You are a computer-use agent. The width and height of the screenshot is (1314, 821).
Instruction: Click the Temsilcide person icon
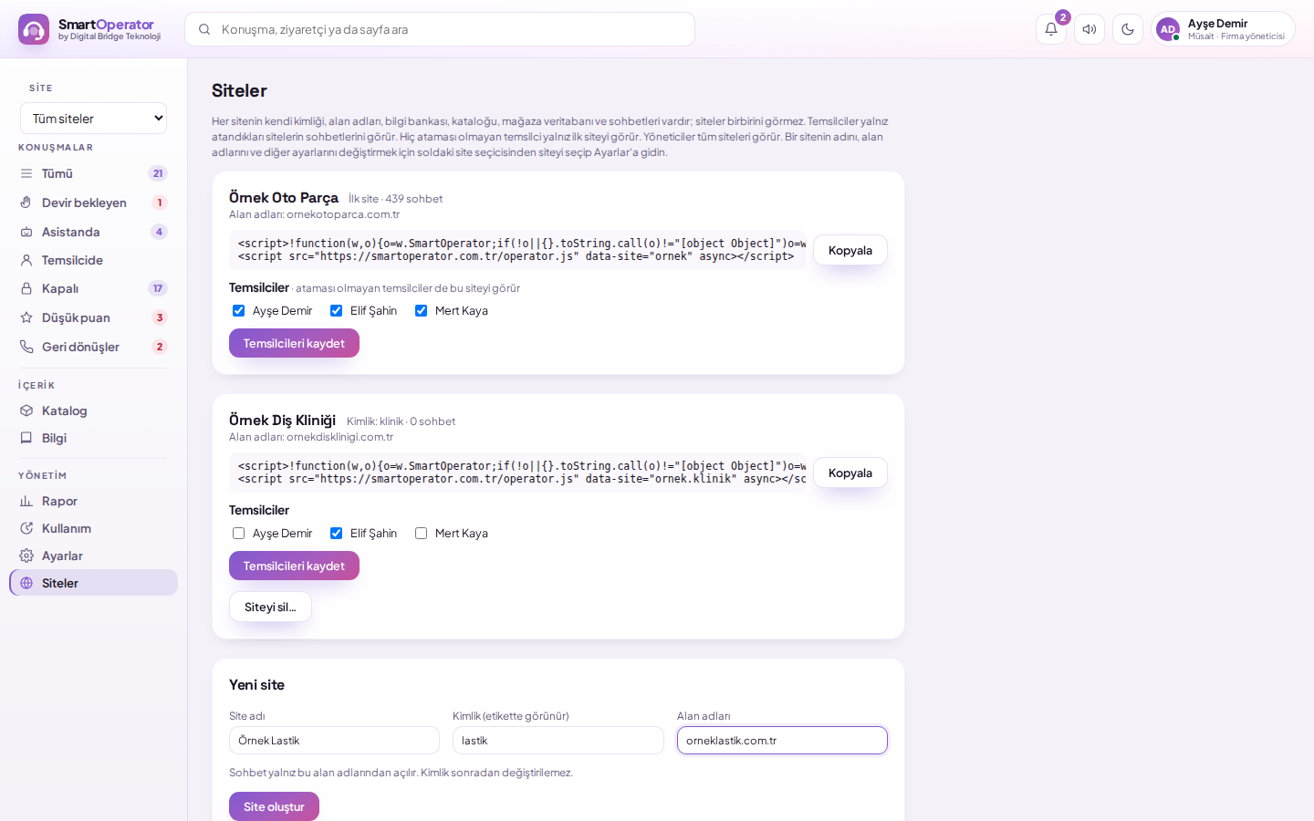(26, 260)
